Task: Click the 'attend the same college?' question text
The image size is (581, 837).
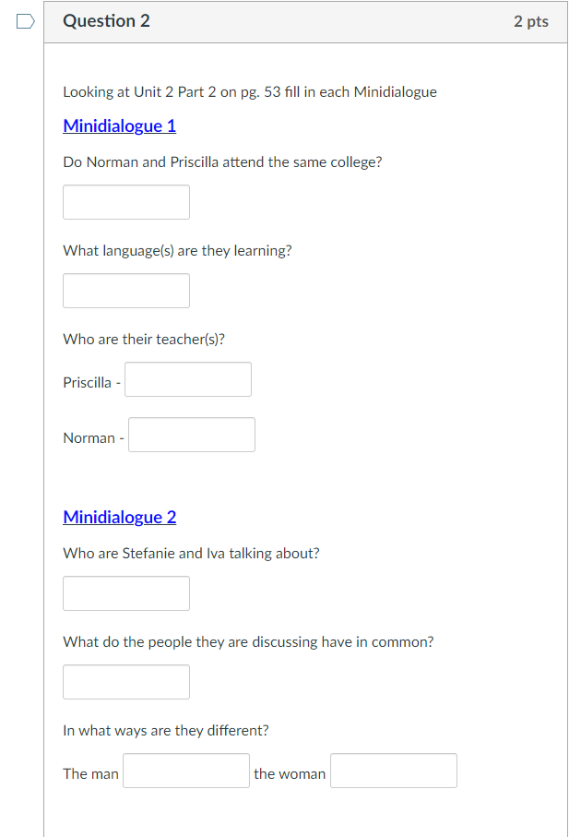Action: (222, 162)
